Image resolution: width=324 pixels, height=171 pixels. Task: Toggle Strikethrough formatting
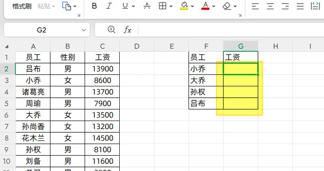[147, 6]
